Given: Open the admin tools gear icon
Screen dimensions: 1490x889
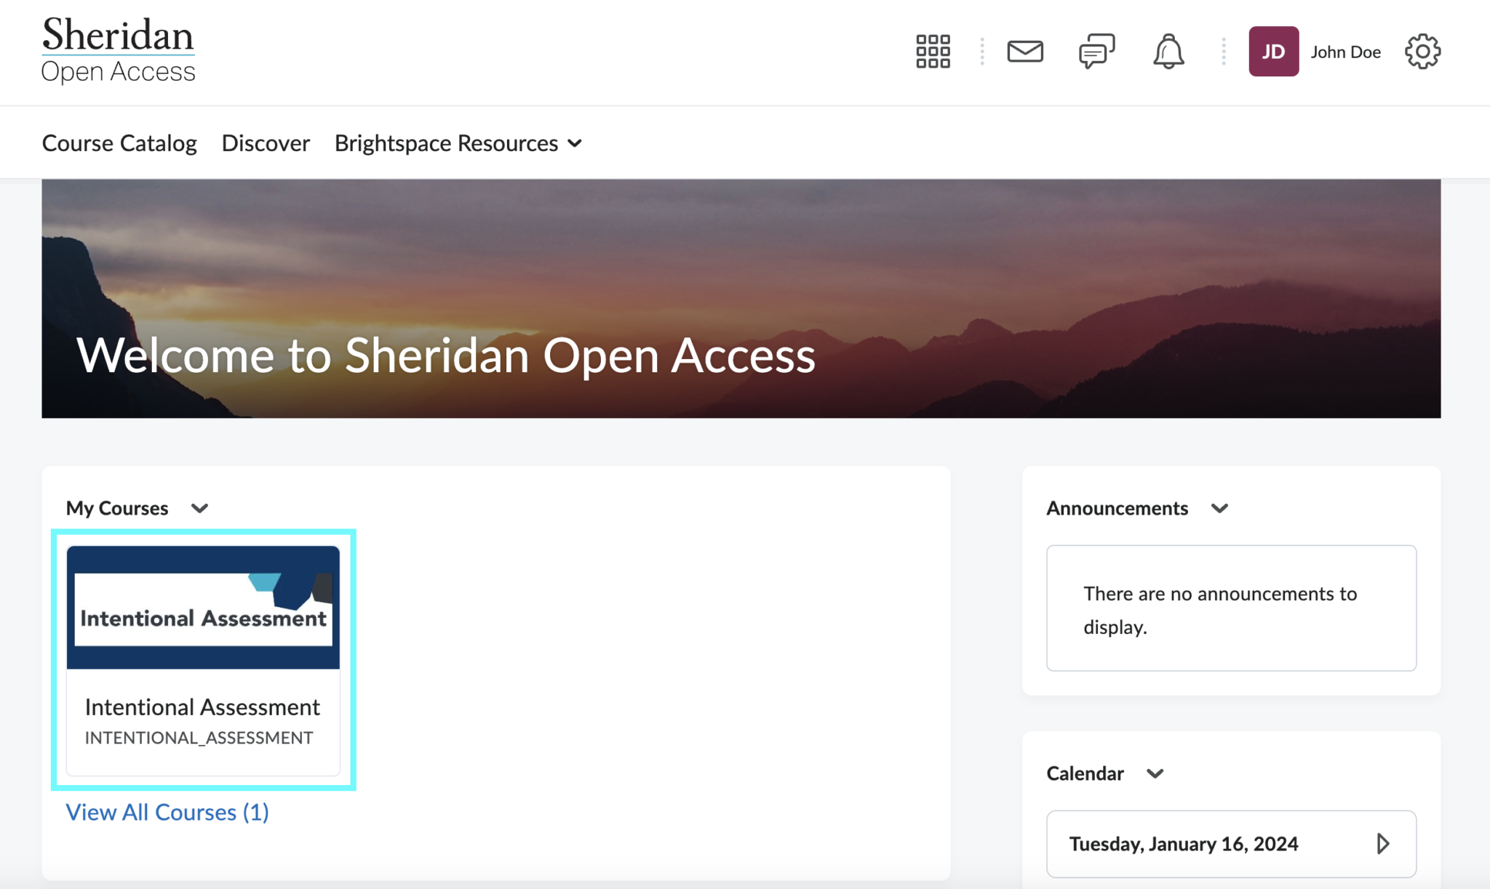Looking at the screenshot, I should point(1422,52).
